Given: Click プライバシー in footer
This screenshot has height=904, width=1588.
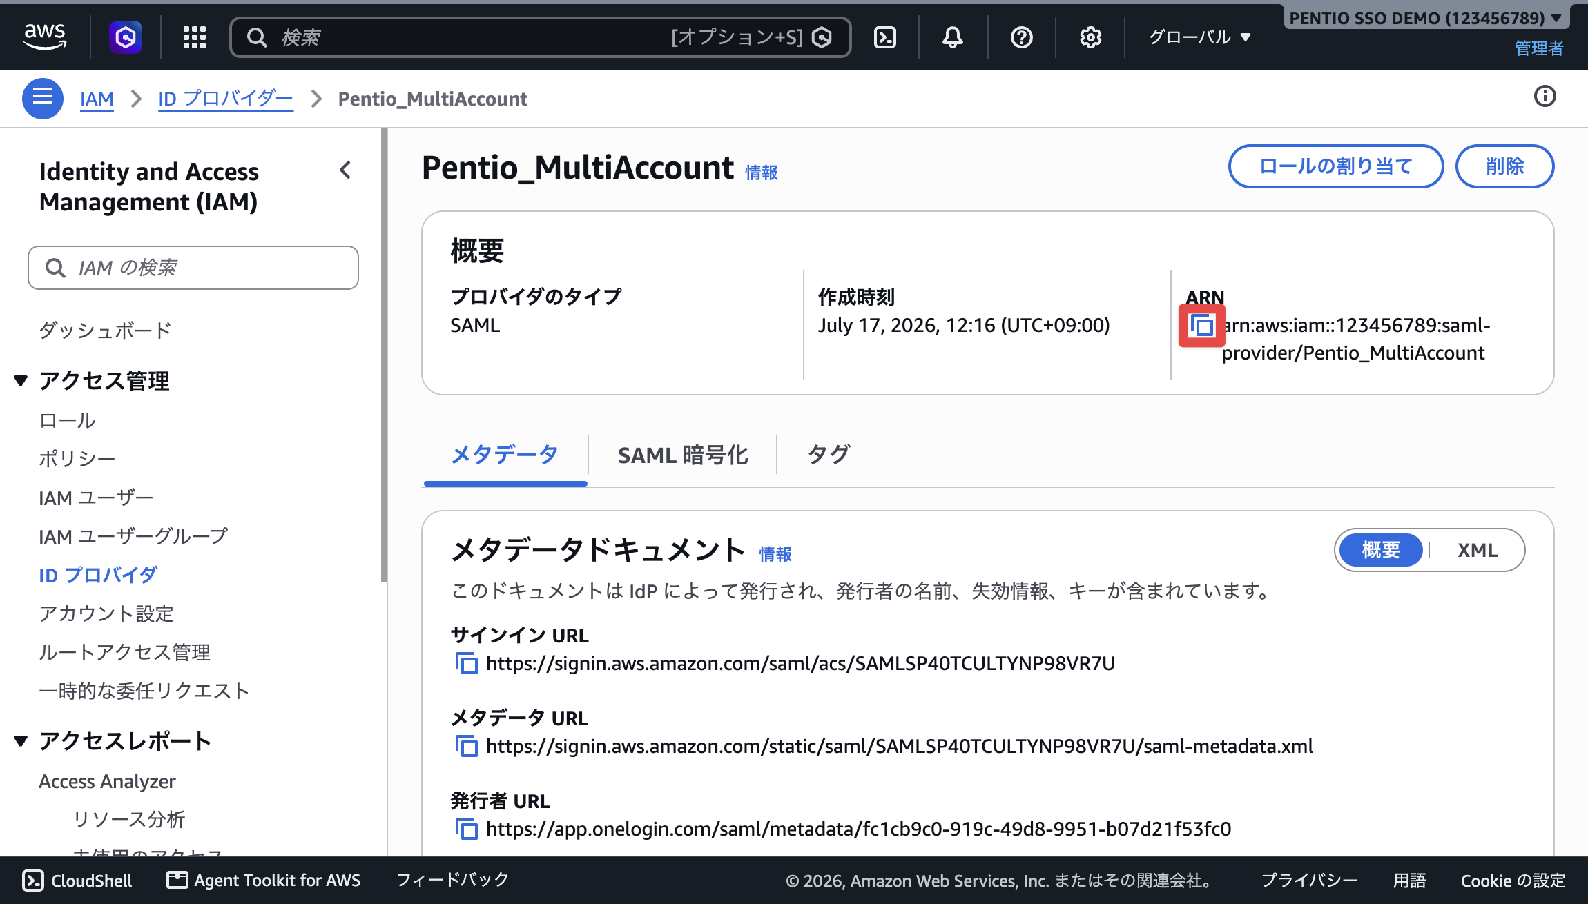Looking at the screenshot, I should 1310,881.
